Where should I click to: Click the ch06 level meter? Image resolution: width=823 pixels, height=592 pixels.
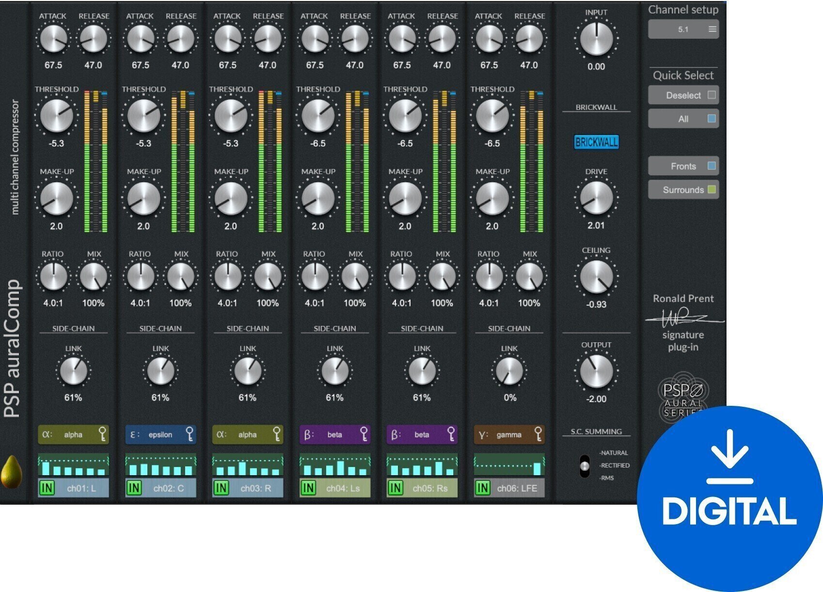click(531, 161)
